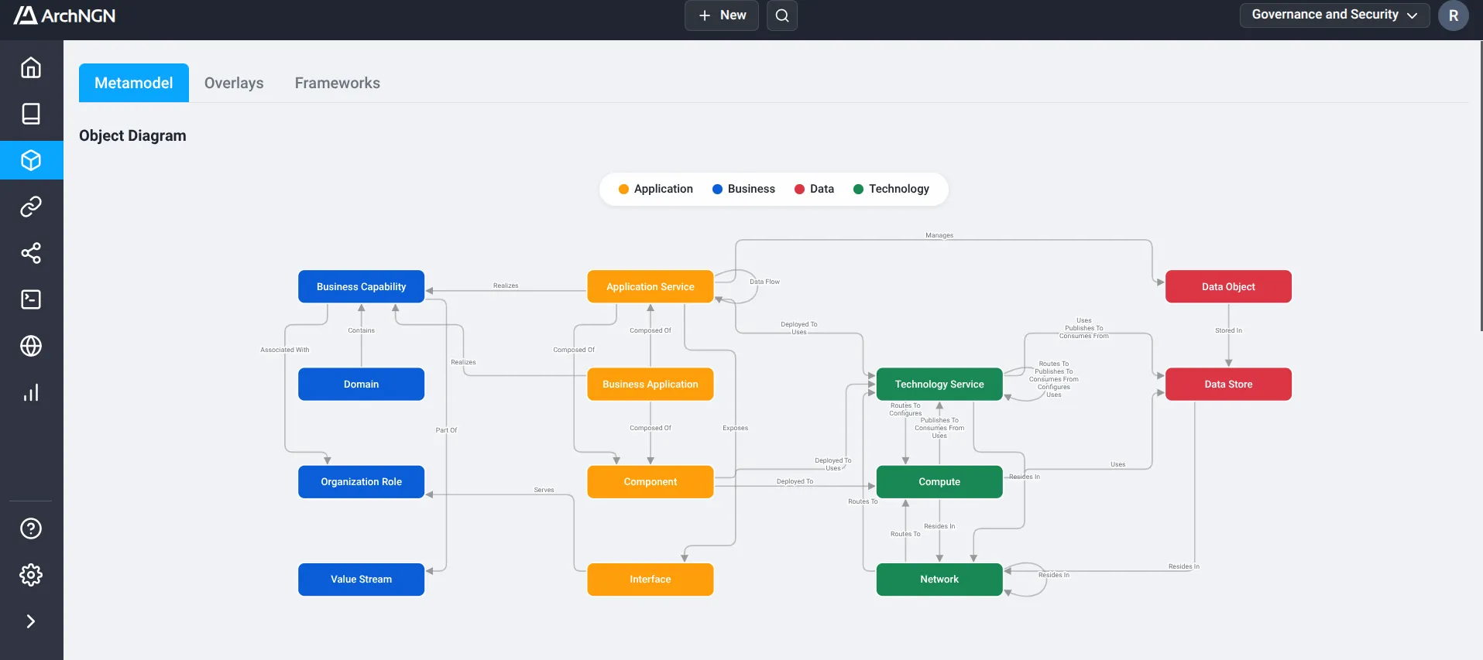1483x660 pixels.
Task: Select the Technology Service node
Action: coord(939,384)
